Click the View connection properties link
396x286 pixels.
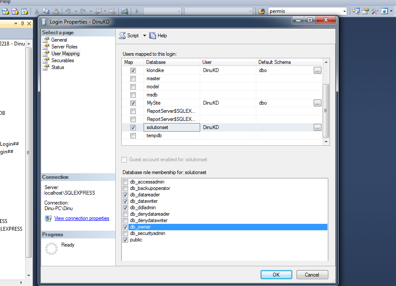point(81,218)
